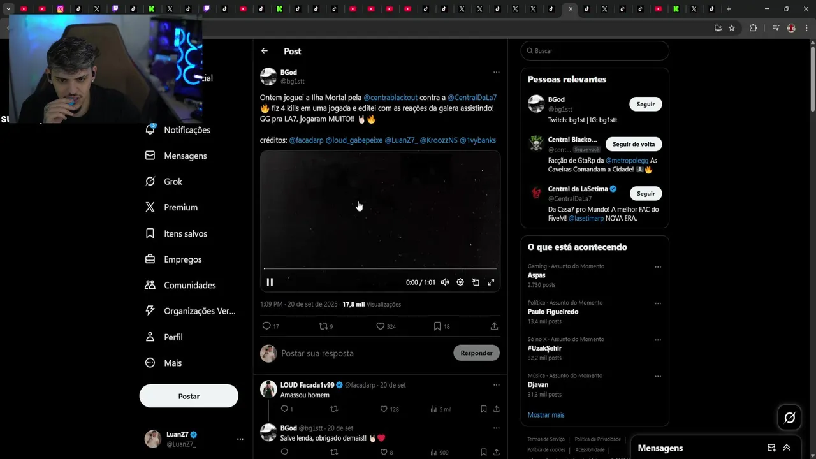Open Grok from the sidebar

click(164, 182)
